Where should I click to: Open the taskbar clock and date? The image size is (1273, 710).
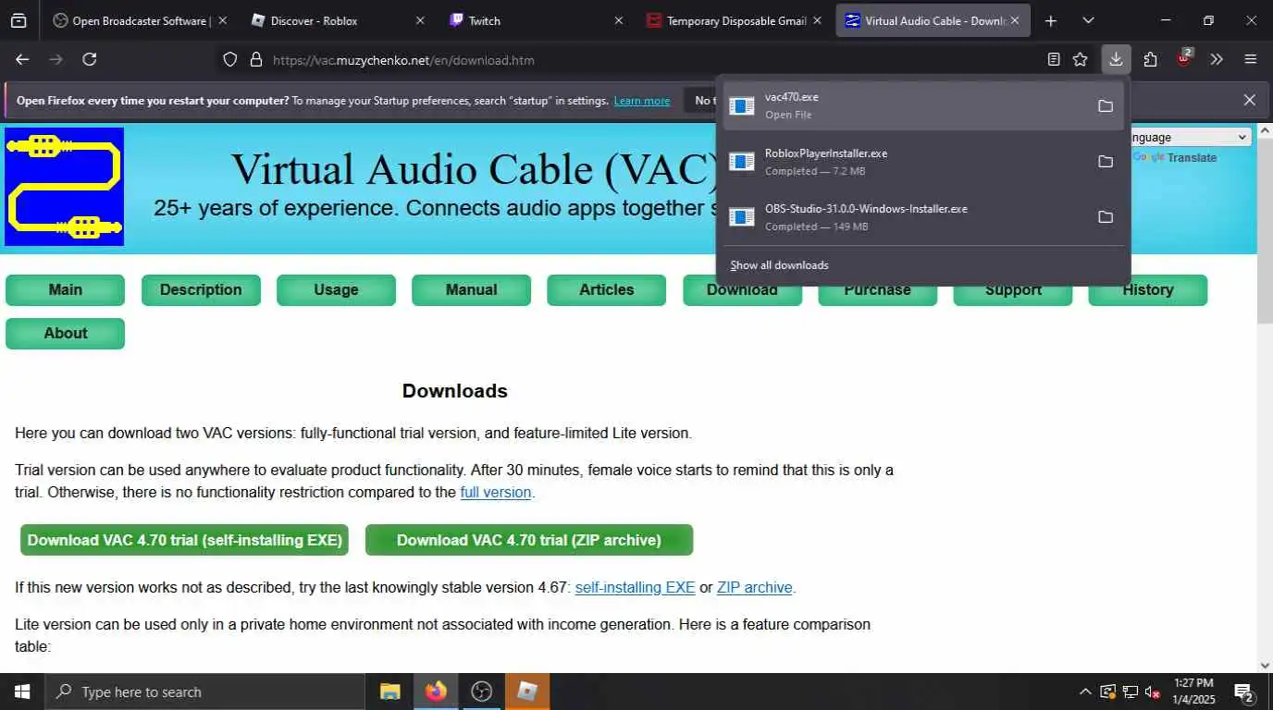point(1193,692)
